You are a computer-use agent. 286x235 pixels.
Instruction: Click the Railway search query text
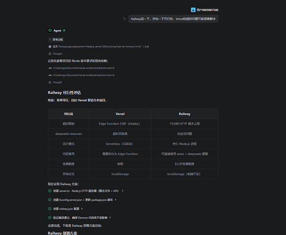[98, 47]
